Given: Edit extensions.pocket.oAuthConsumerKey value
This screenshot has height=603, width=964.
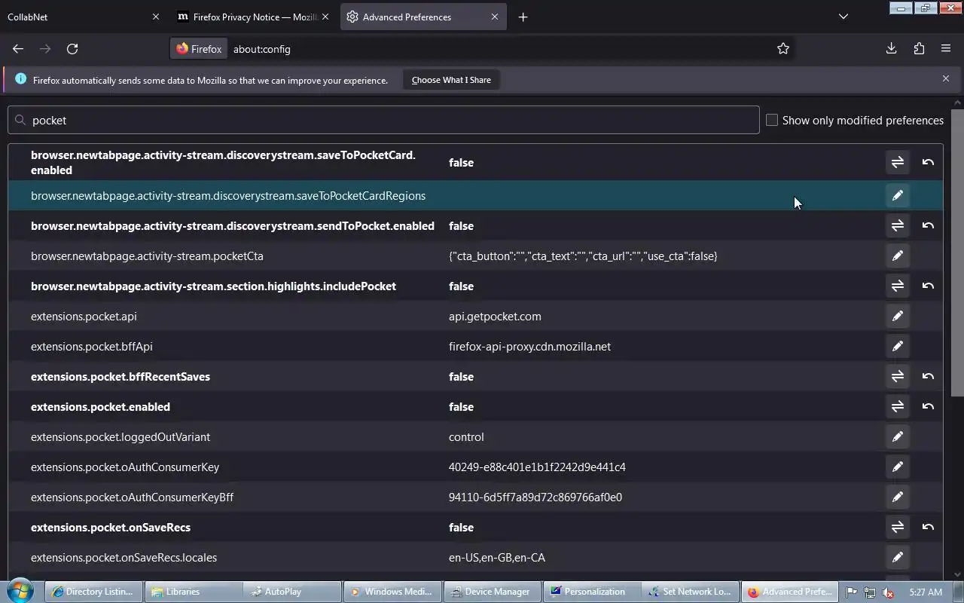Looking at the screenshot, I should tap(897, 467).
